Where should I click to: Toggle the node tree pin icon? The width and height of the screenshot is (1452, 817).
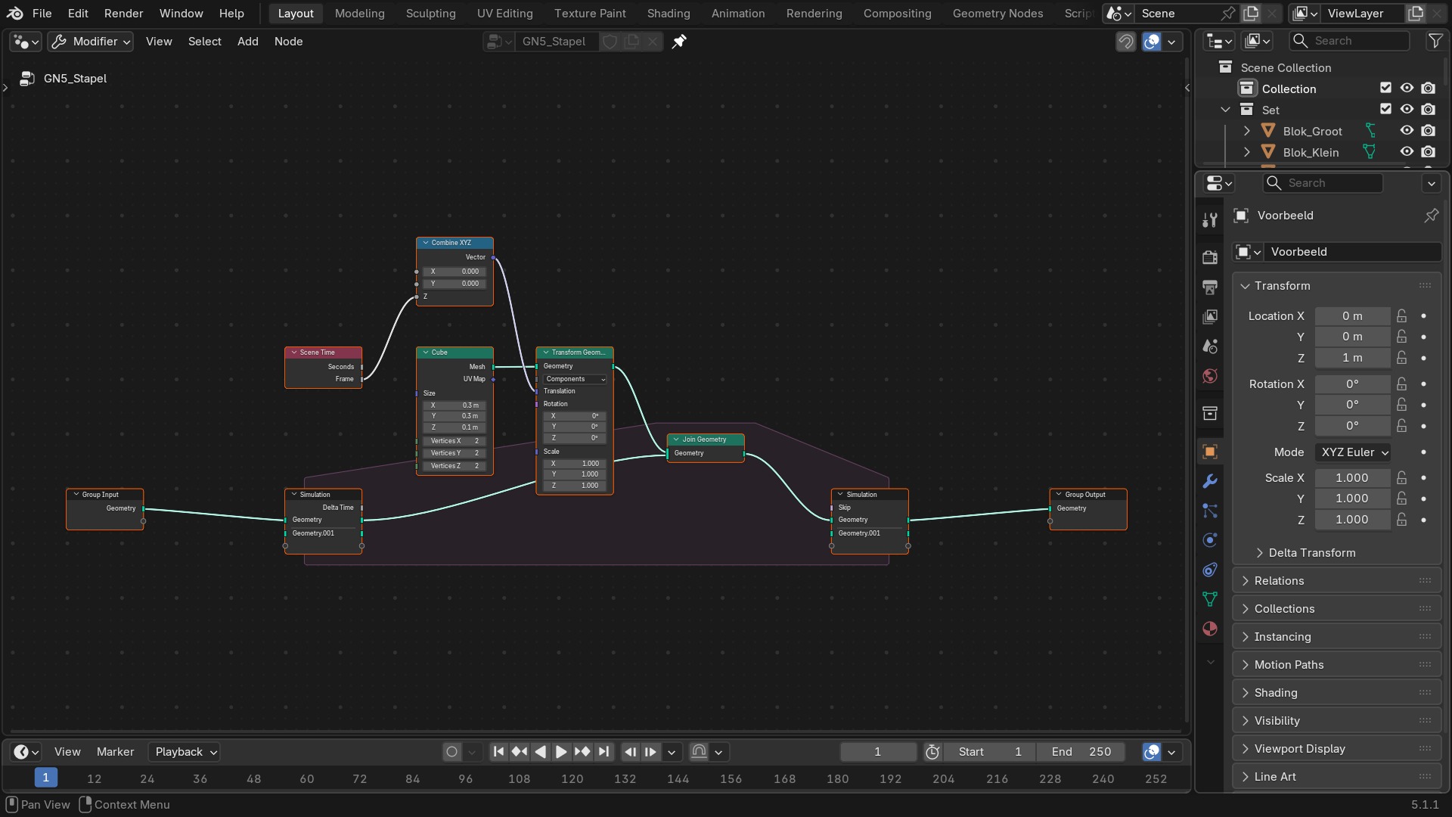[679, 42]
